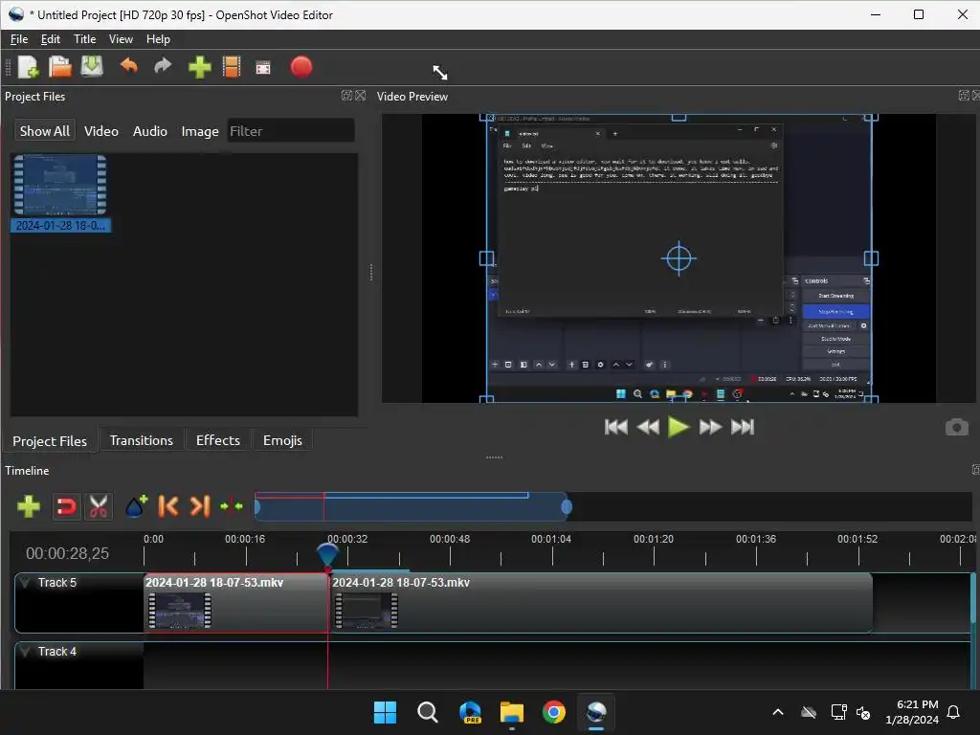This screenshot has width=980, height=735.
Task: Open Windows taskbar search
Action: [x=428, y=712]
